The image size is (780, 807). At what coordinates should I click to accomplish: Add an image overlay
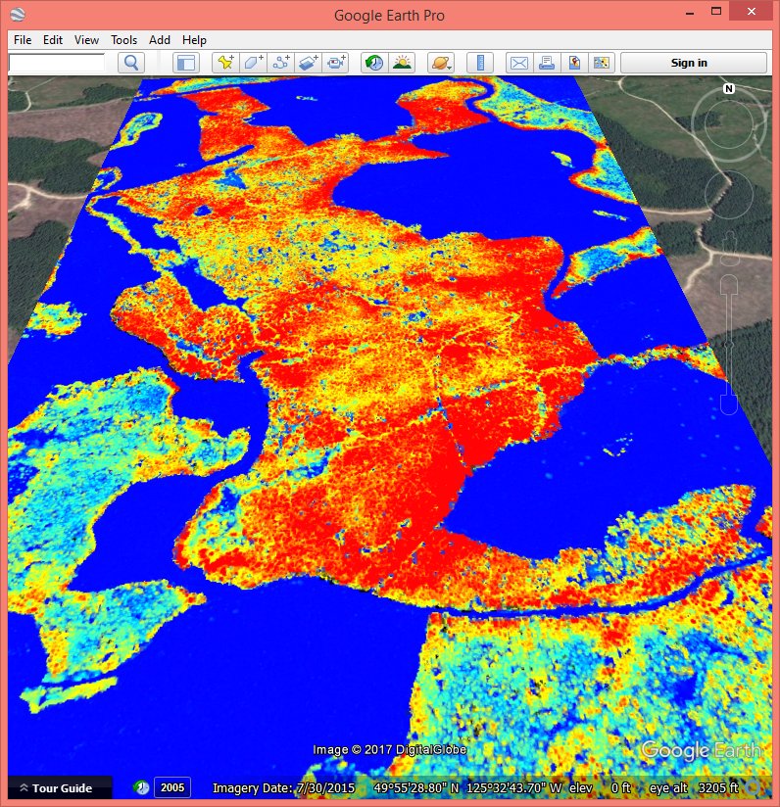(x=309, y=63)
